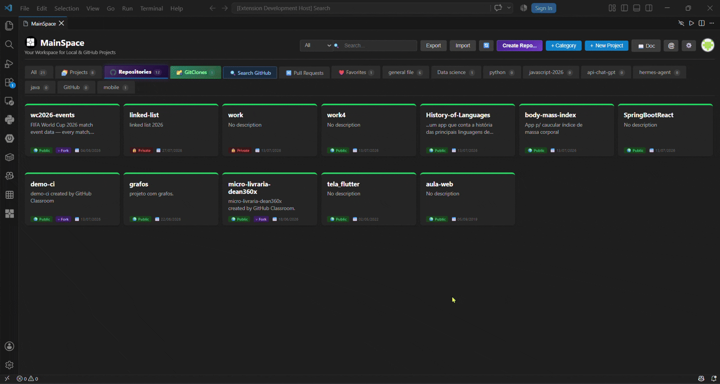Open the green user avatar
This screenshot has height=384, width=720.
coord(708,45)
